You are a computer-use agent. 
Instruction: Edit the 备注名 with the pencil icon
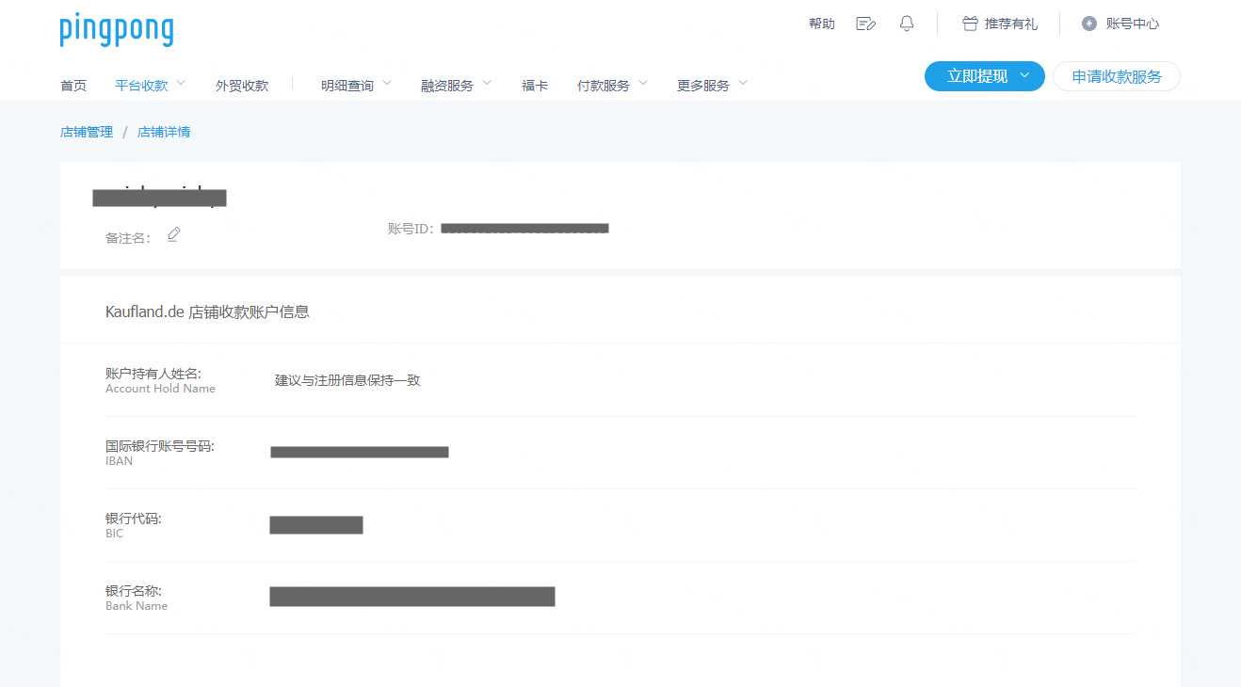tap(173, 234)
